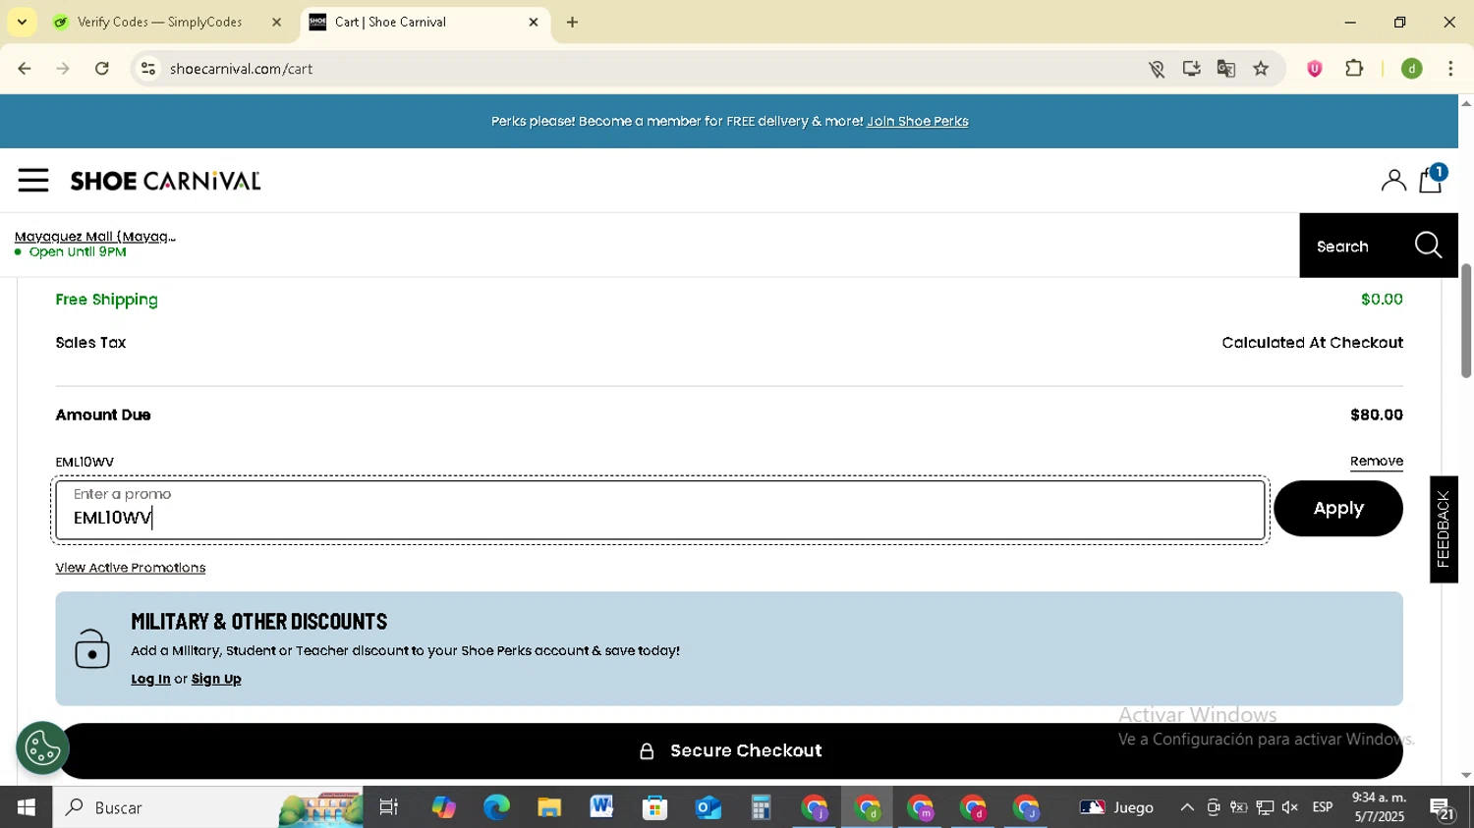1474x828 pixels.
Task: Open Google Translate icon in address bar
Action: tap(1226, 69)
